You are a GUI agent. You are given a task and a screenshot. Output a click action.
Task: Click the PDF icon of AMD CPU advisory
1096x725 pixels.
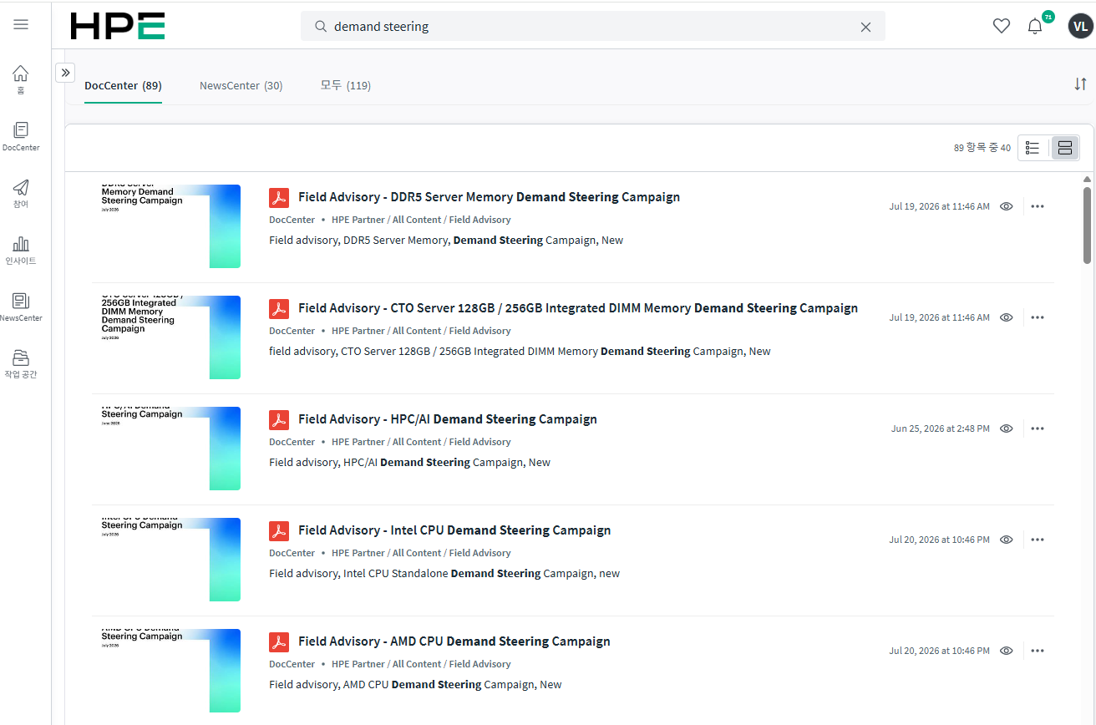click(279, 642)
